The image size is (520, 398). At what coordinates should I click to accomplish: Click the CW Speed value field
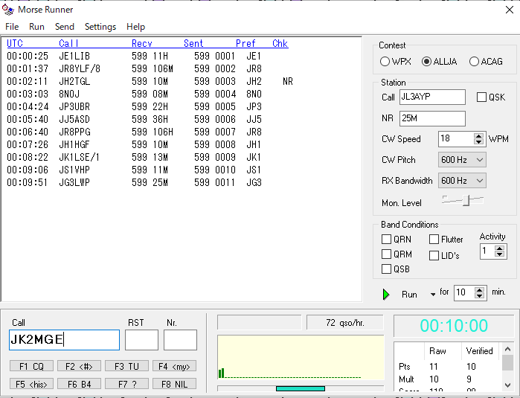[456, 139]
